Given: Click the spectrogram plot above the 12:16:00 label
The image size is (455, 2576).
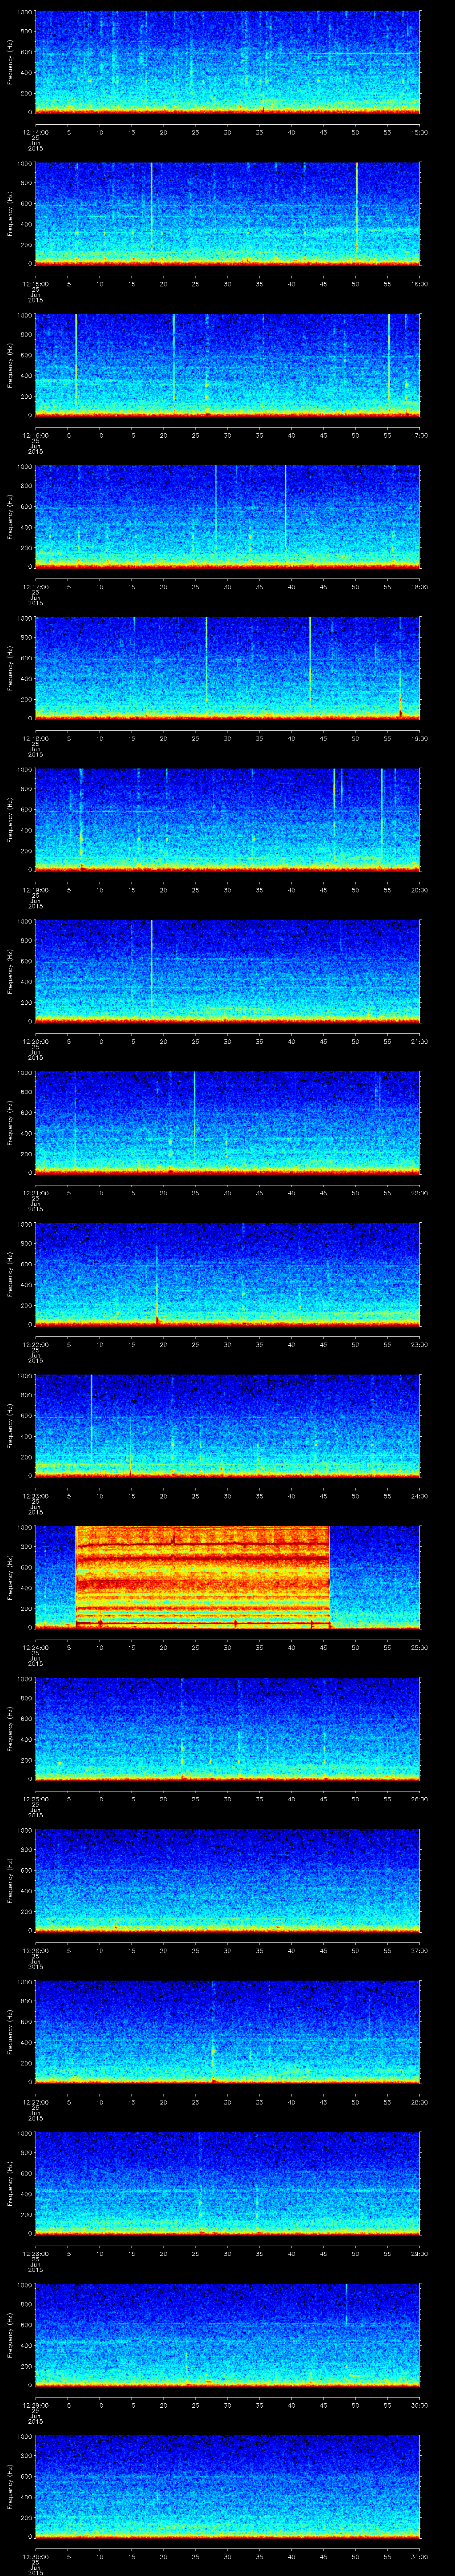Looking at the screenshot, I should pyautogui.click(x=227, y=365).
